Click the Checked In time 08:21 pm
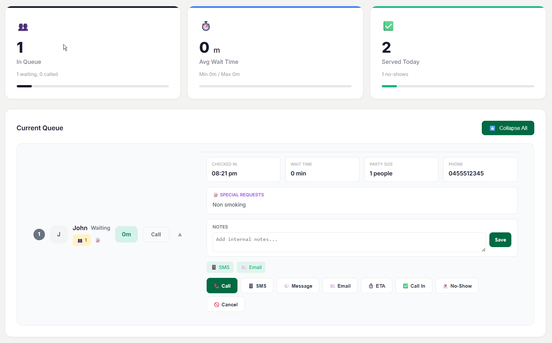Image resolution: width=552 pixels, height=343 pixels. [224, 173]
